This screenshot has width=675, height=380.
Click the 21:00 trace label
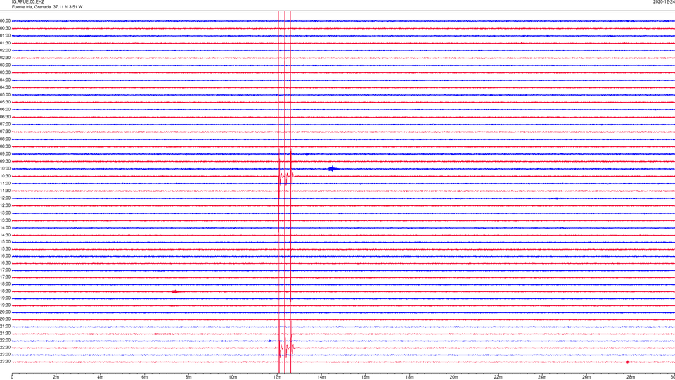(x=5, y=327)
